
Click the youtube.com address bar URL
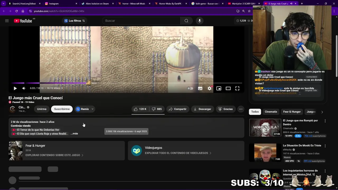coord(59,11)
